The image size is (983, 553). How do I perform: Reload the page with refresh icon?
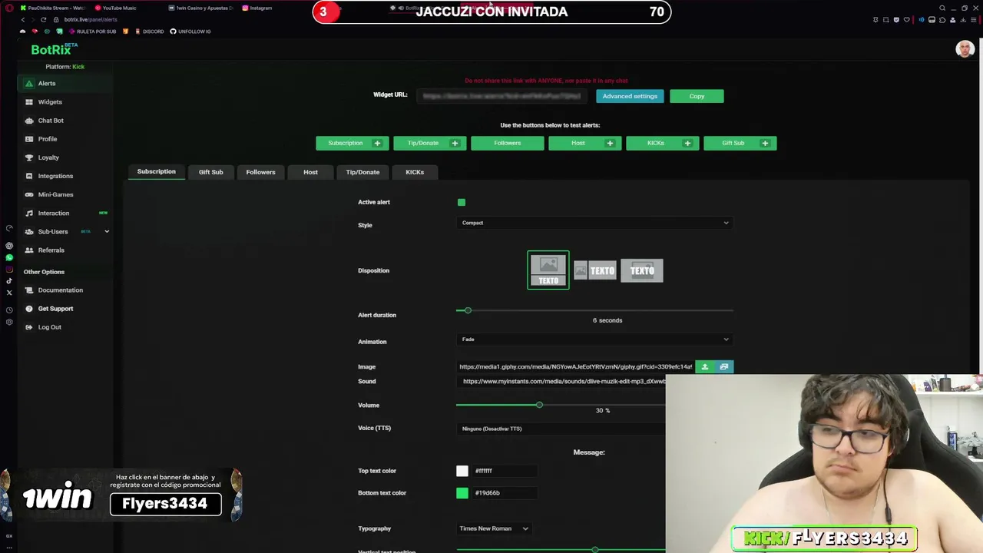point(43,19)
